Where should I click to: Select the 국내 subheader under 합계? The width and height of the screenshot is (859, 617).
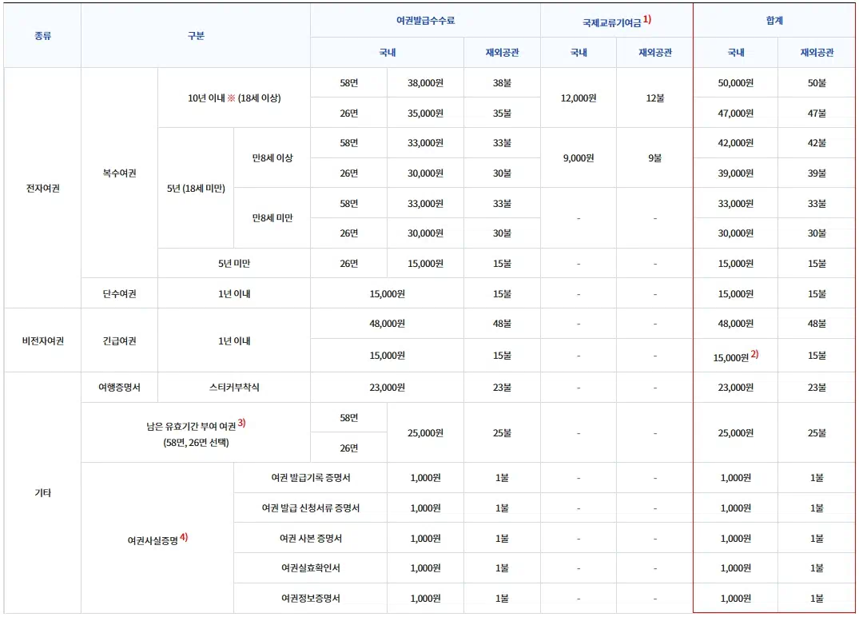(736, 51)
